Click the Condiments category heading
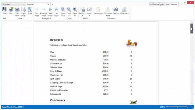The image size is (195, 110). [58, 100]
